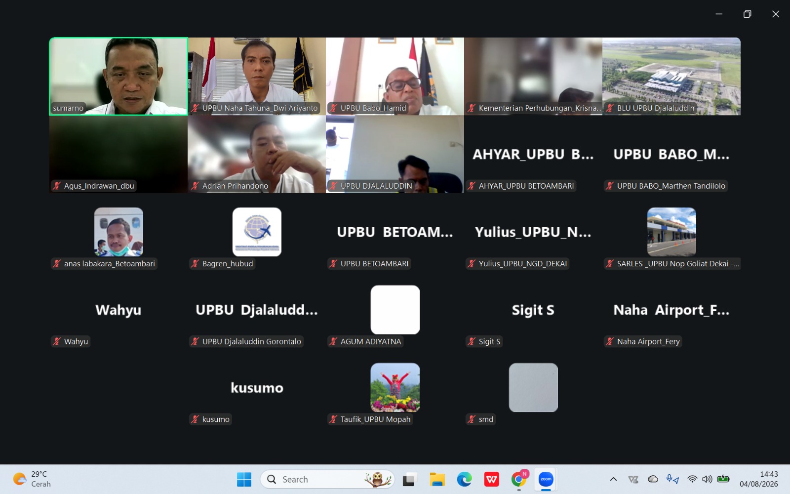Open weather widget showing 29°C Cerah
The width and height of the screenshot is (790, 494).
point(32,479)
